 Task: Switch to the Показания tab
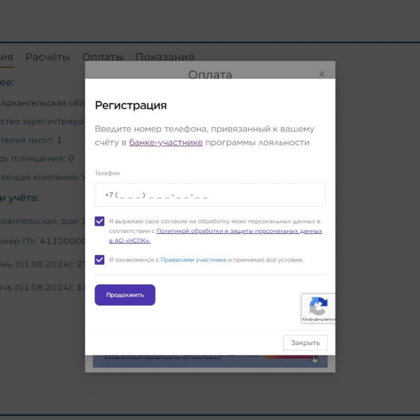click(x=164, y=57)
